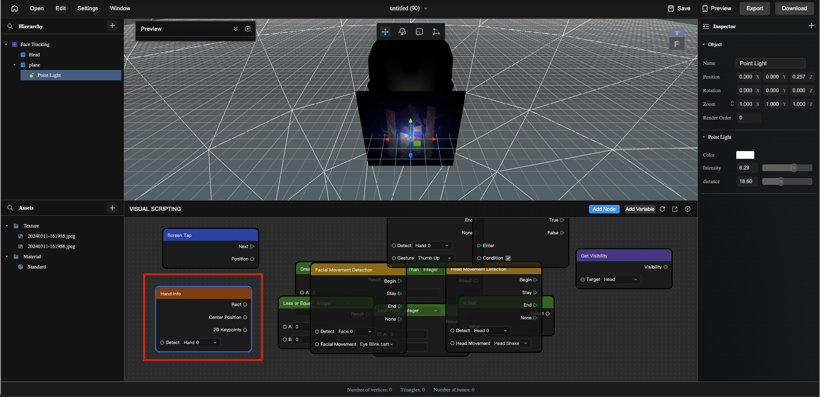Click the Begin port of Head Movement Detection
Viewport: 820px width, 397px height.
tap(535, 280)
